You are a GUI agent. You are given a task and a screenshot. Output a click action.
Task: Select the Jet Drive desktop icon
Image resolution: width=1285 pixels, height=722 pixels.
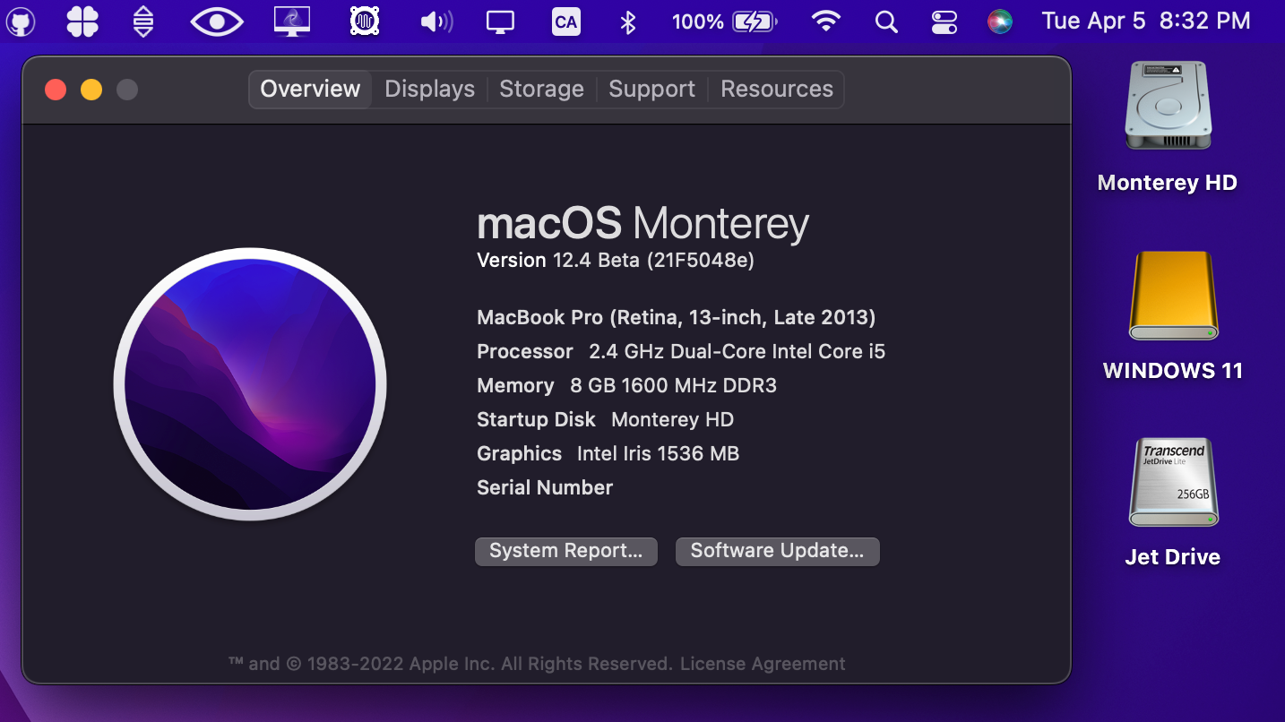tap(1173, 503)
